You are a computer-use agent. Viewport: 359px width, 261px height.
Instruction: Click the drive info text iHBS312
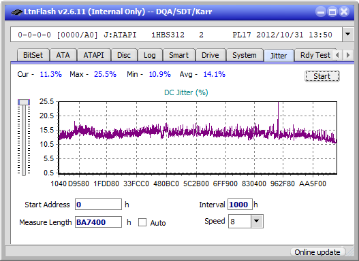tap(168, 35)
